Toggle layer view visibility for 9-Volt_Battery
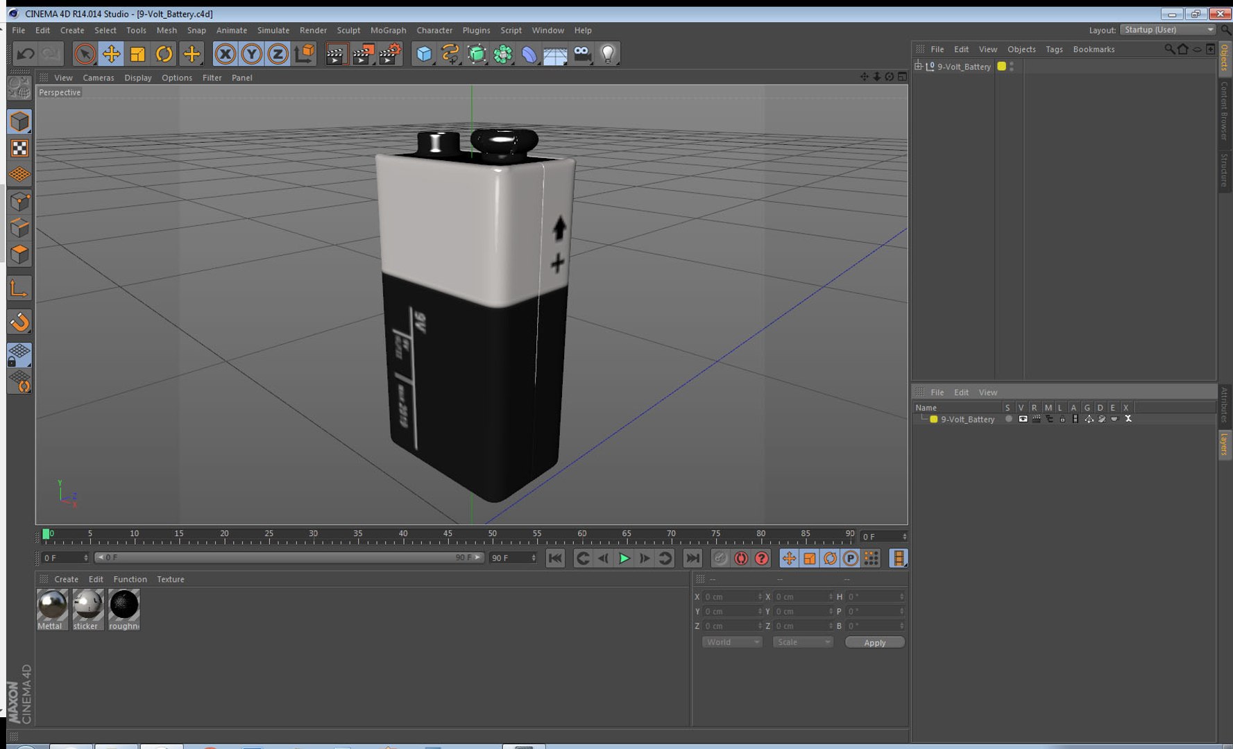The width and height of the screenshot is (1233, 749). click(x=1023, y=419)
